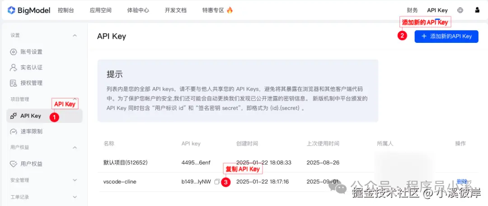Click the 账号设置 gear icon
The width and height of the screenshot is (488, 206).
pos(13,52)
